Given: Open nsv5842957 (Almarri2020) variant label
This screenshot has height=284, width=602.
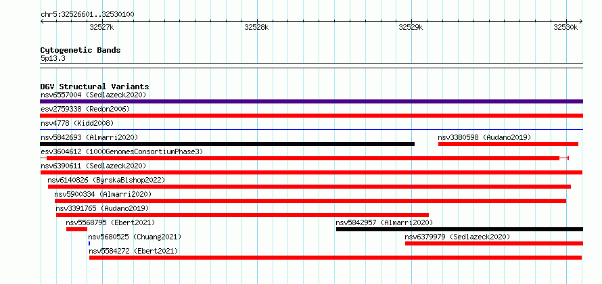Looking at the screenshot, I should [384, 222].
